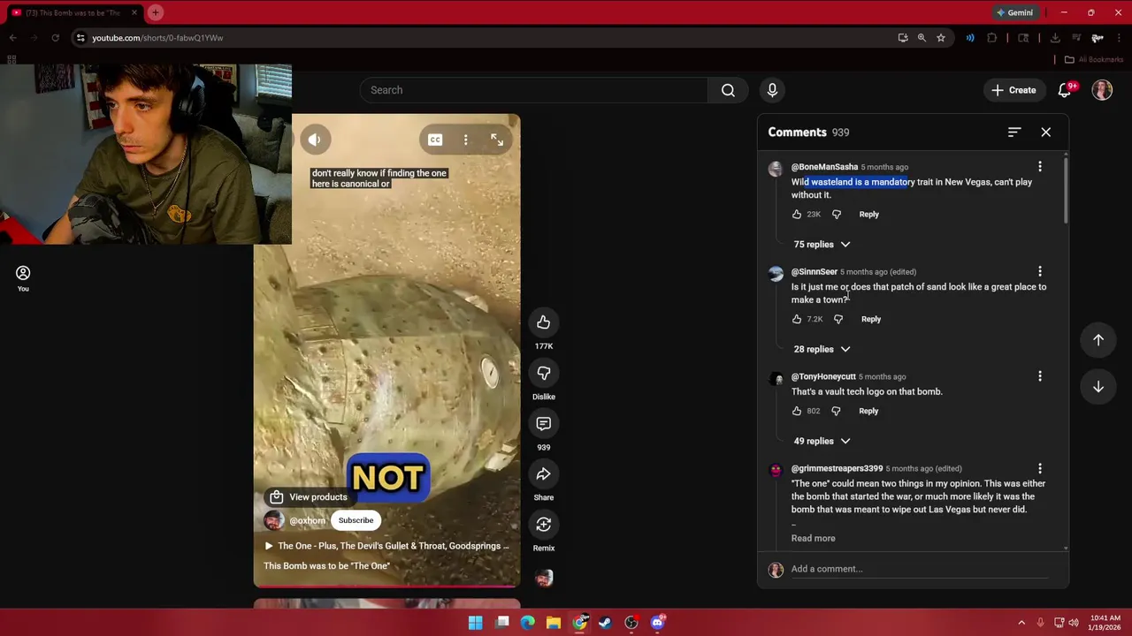Image resolution: width=1132 pixels, height=636 pixels.
Task: Open @BoneManSasha's channel link
Action: pos(824,167)
